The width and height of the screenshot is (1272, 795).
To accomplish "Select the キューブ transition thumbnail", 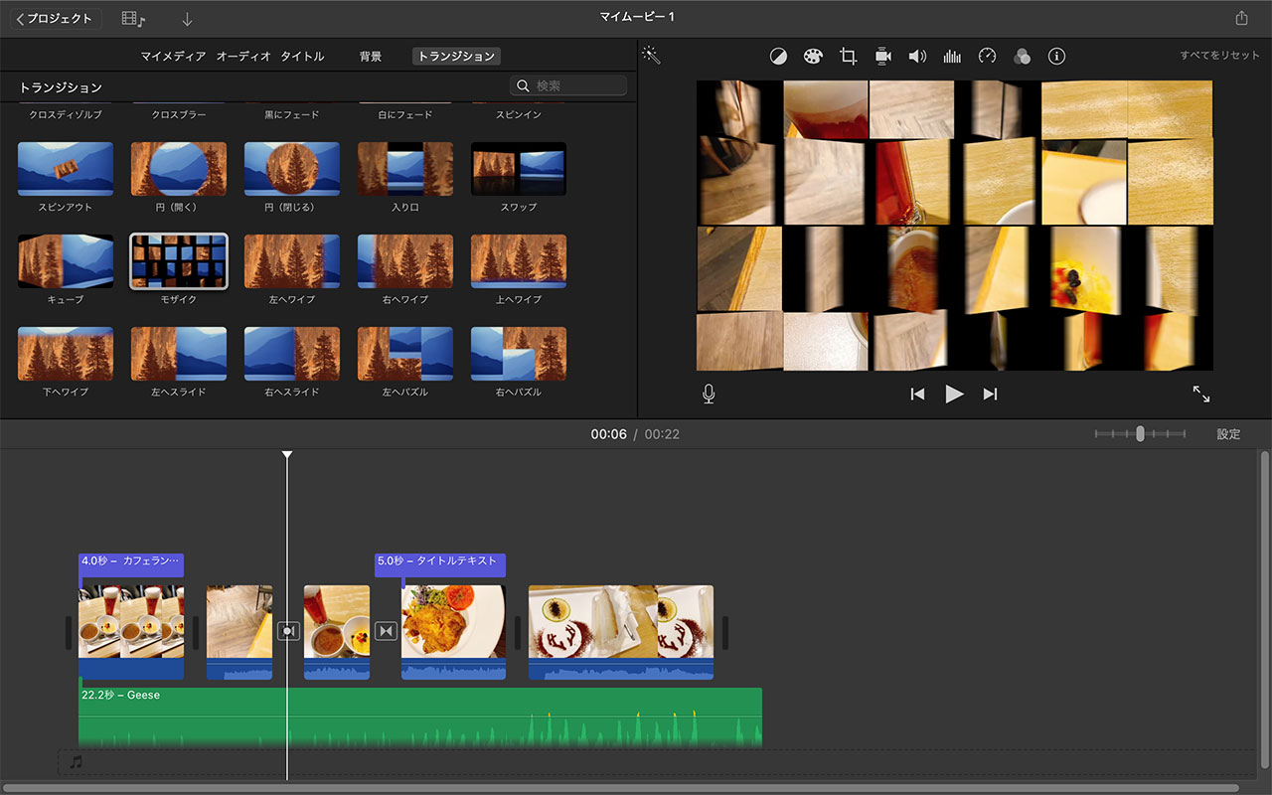I will pos(66,261).
